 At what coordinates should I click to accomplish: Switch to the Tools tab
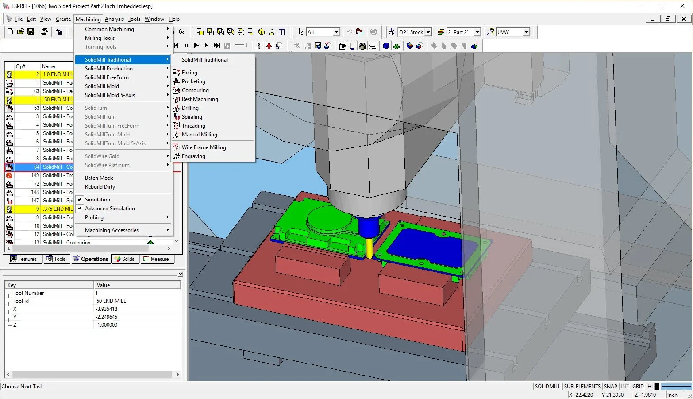[x=56, y=259]
